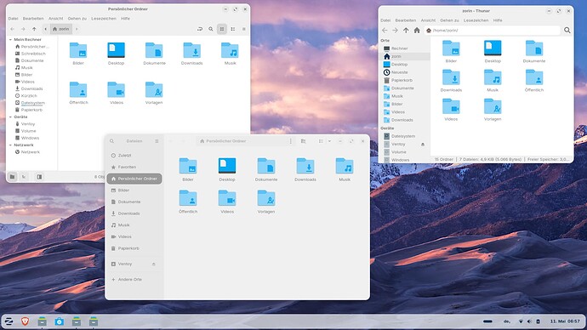
Task: Select the Vorlagen folder in the Dateien window
Action: click(x=266, y=202)
